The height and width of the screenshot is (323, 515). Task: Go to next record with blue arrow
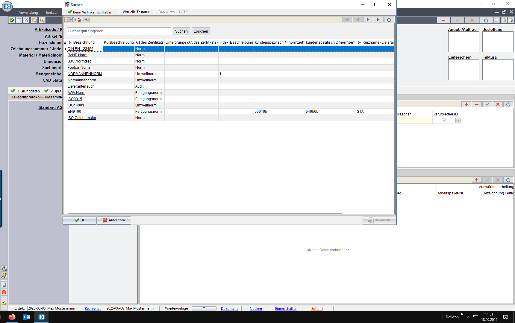point(368,20)
